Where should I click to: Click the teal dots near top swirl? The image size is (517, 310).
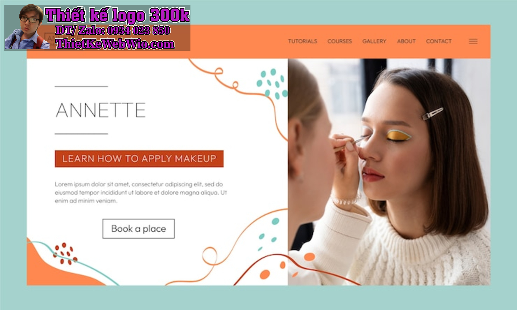click(x=272, y=84)
